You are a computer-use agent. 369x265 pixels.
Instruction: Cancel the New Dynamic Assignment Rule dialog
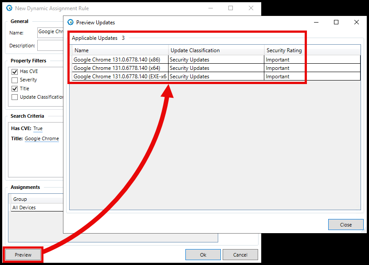240,255
